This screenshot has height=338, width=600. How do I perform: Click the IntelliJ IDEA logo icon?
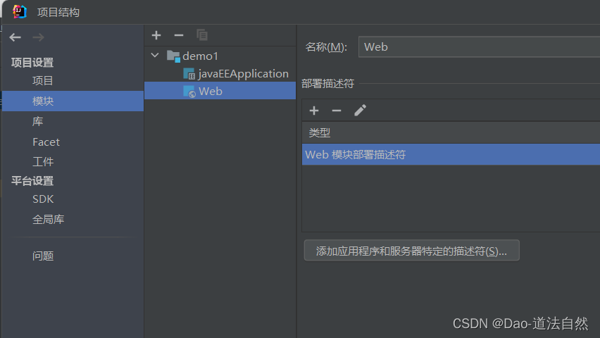20,12
